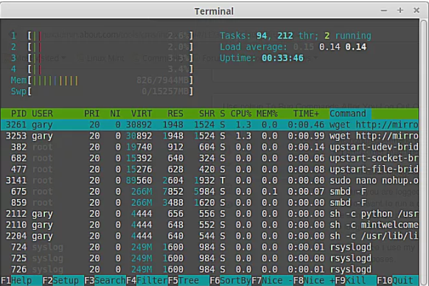Click F8 Nice + to raise the nice value
Screen dimensions: 429x286
[314, 281]
